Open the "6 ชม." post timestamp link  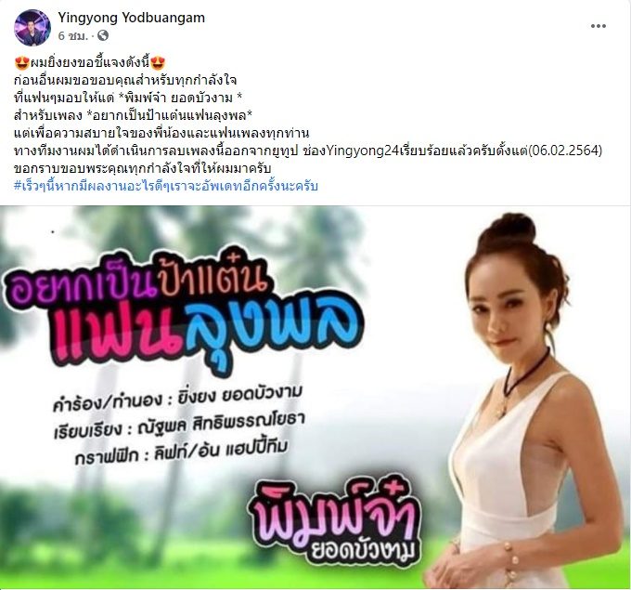72,36
